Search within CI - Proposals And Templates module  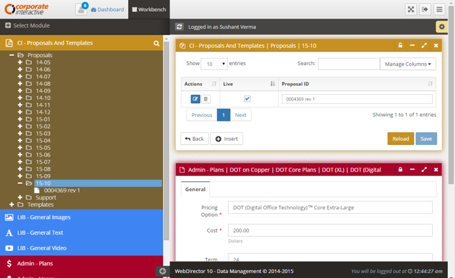pos(157,44)
